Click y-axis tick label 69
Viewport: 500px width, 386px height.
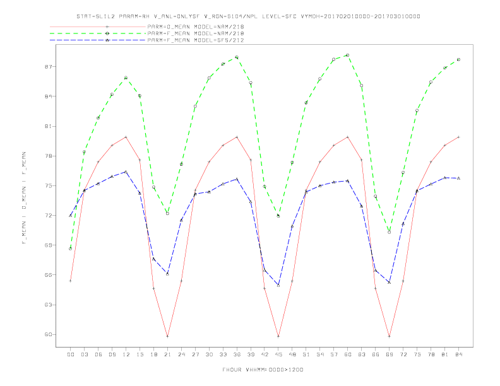click(x=49, y=245)
